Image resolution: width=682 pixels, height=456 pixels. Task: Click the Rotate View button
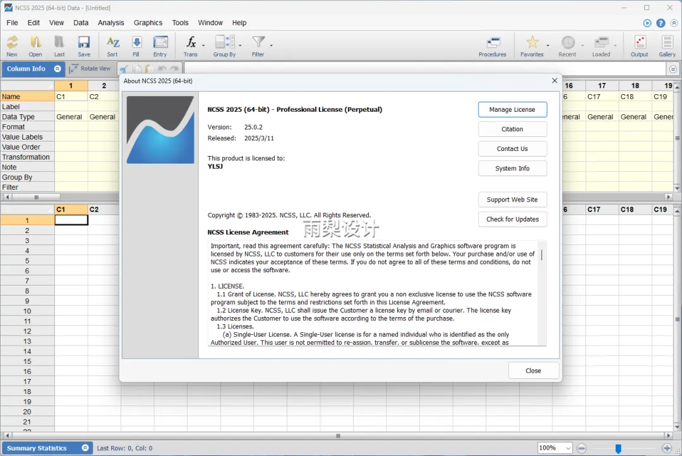tap(90, 69)
